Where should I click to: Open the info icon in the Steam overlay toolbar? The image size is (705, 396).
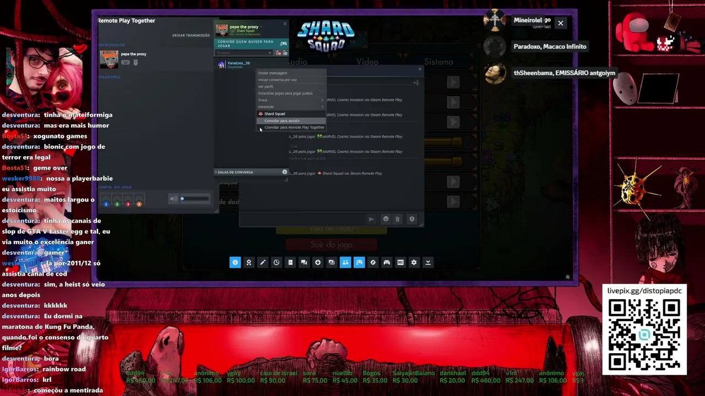[x=235, y=262]
